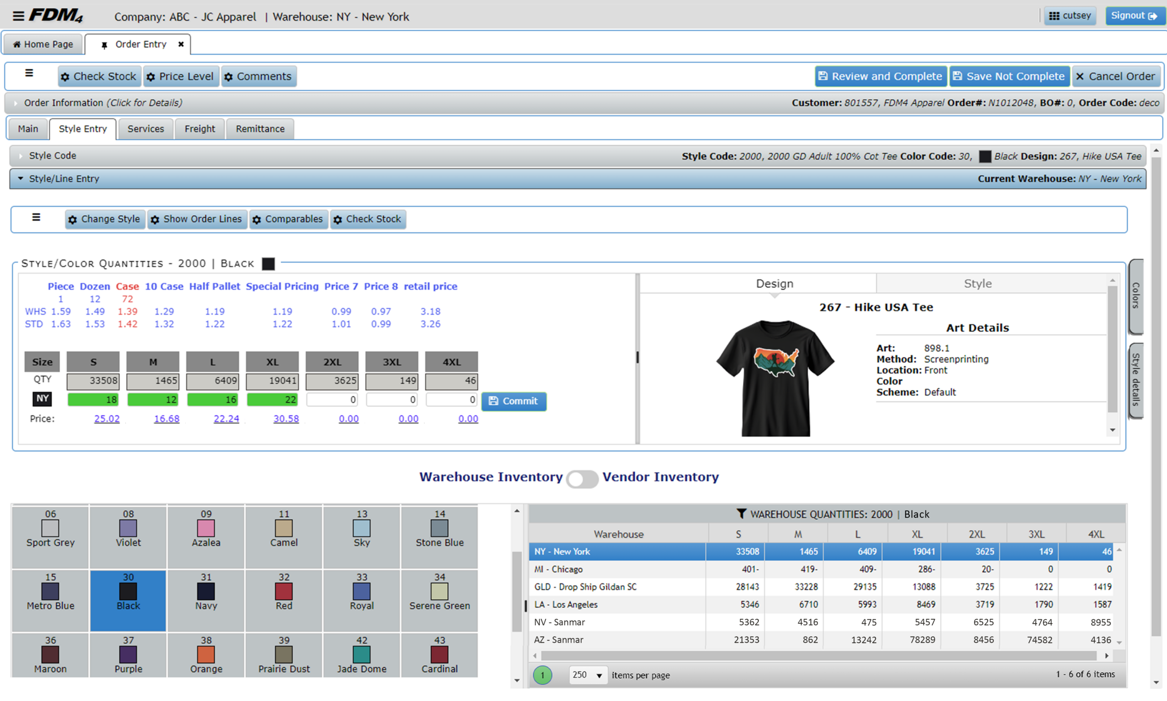1167x701 pixels.
Task: Click Signout in the top right
Action: tap(1134, 16)
